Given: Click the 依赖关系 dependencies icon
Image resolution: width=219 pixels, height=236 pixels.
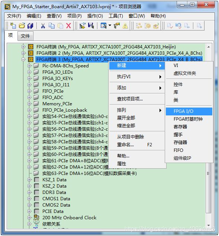Looking at the screenshot, I should [x=36, y=224].
